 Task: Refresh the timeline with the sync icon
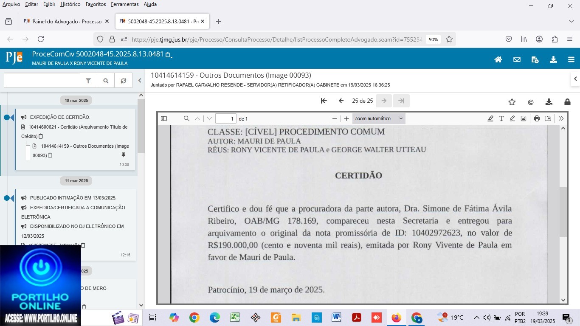coord(123,81)
